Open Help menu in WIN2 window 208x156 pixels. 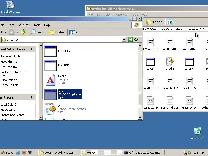[47, 25]
